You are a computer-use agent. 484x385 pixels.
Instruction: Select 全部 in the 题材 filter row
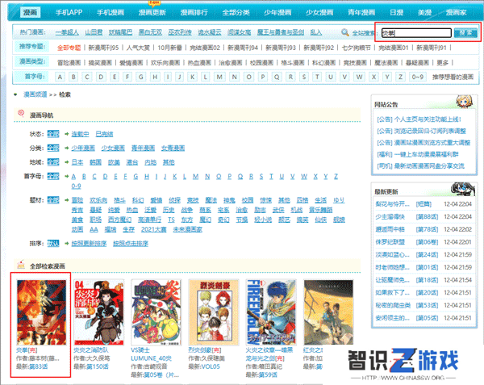(x=53, y=200)
